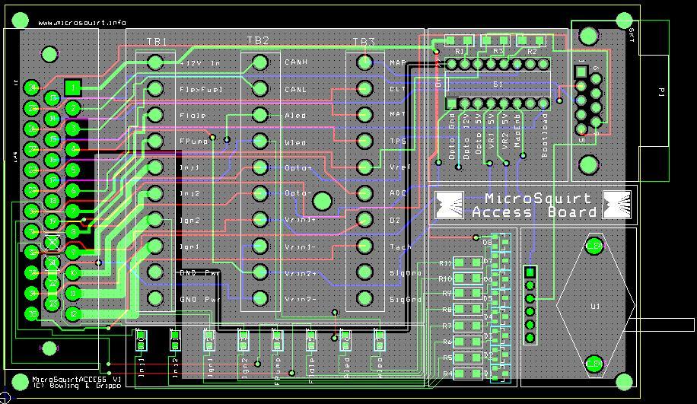Select the TB3 pad beside Vref

click(364, 167)
